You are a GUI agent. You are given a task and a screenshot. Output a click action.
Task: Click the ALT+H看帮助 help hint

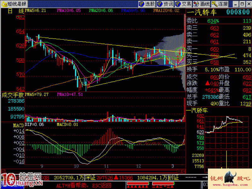pos(72,186)
